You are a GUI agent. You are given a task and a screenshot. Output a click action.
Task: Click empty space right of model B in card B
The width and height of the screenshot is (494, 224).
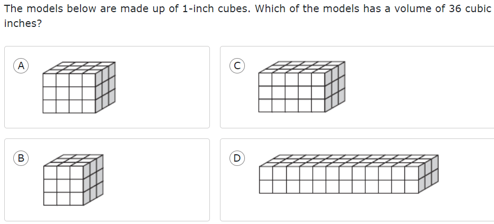(154, 180)
